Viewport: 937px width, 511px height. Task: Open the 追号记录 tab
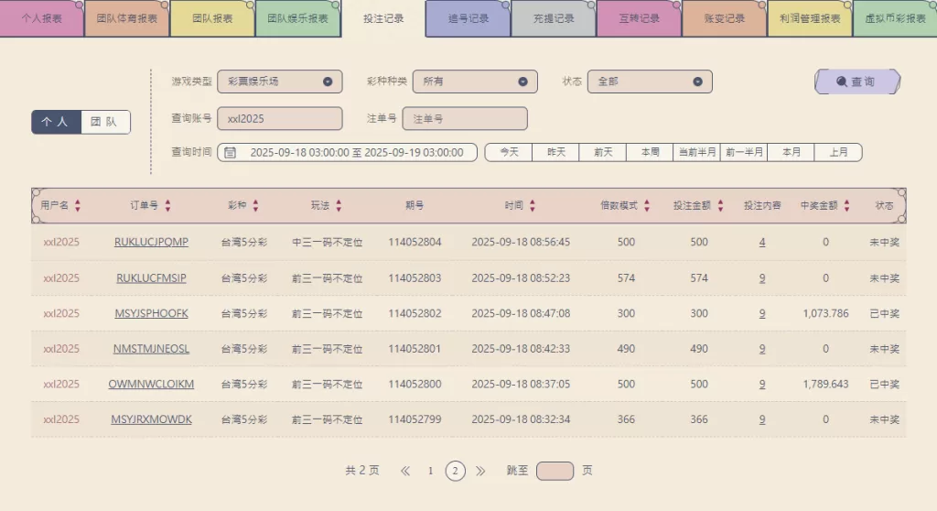tap(468, 18)
